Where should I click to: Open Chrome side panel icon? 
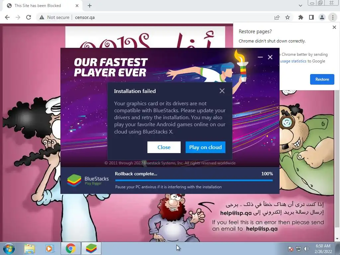[311, 17]
